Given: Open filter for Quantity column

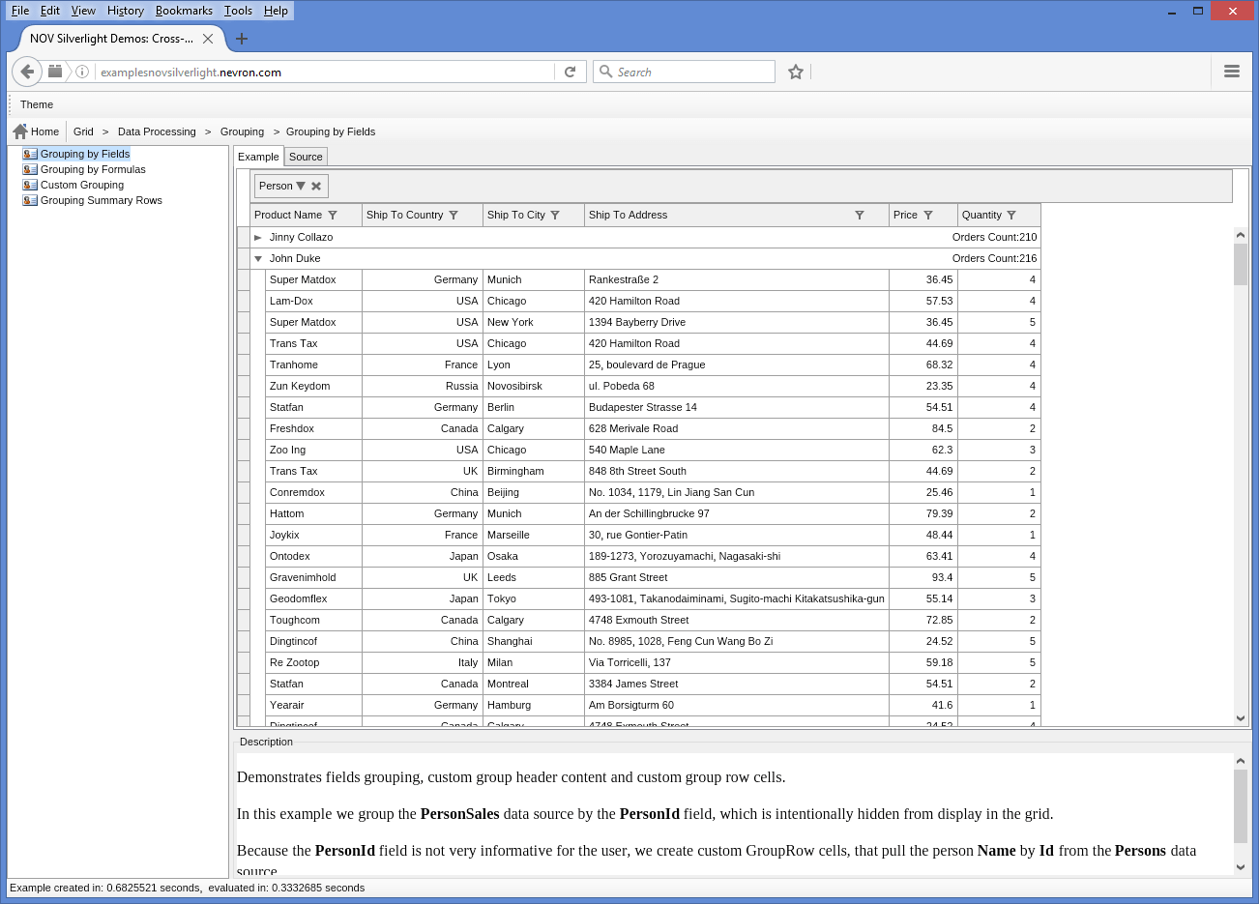Looking at the screenshot, I should pyautogui.click(x=1011, y=215).
